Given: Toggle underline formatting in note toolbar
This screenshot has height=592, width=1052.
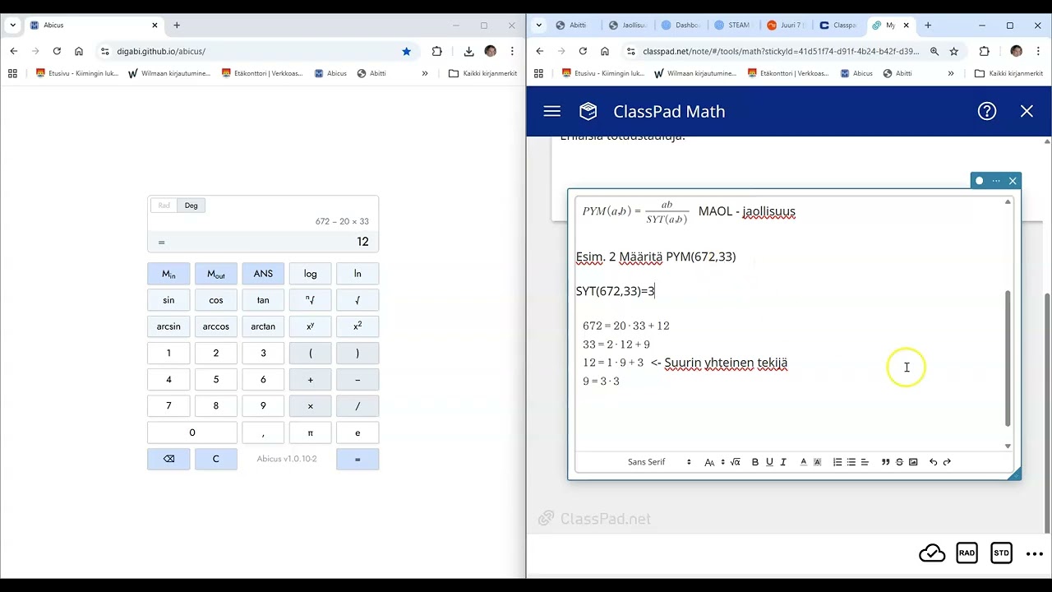Looking at the screenshot, I should [x=769, y=462].
